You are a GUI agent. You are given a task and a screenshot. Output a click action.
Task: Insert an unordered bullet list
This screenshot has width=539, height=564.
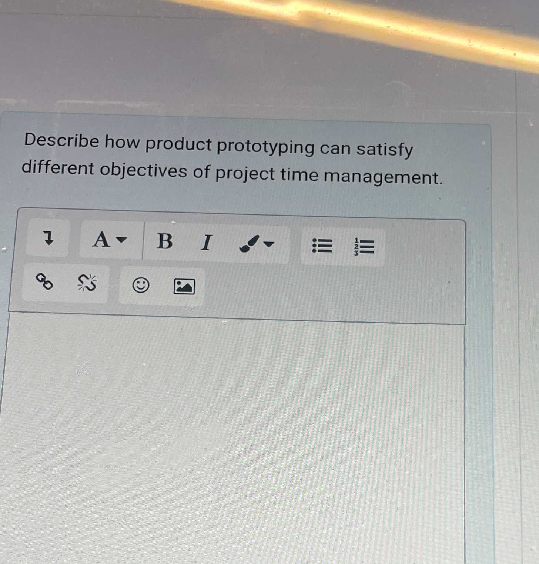tap(322, 246)
